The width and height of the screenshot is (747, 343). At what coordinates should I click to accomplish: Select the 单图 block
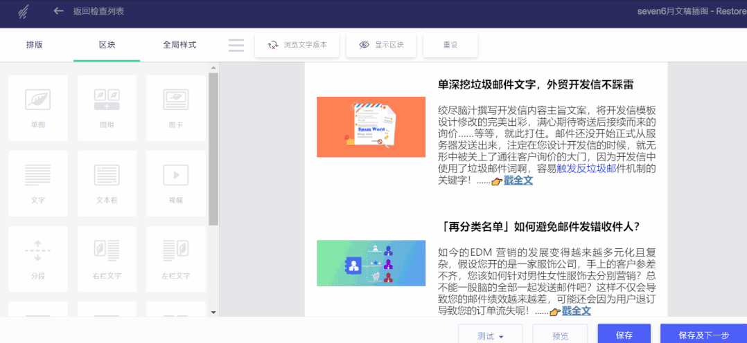[38, 108]
